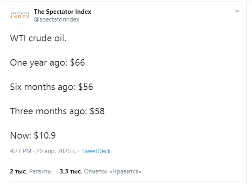Open the Spectator Index profile avatar
Image resolution: width=252 pixels, height=184 pixels.
(x=20, y=15)
